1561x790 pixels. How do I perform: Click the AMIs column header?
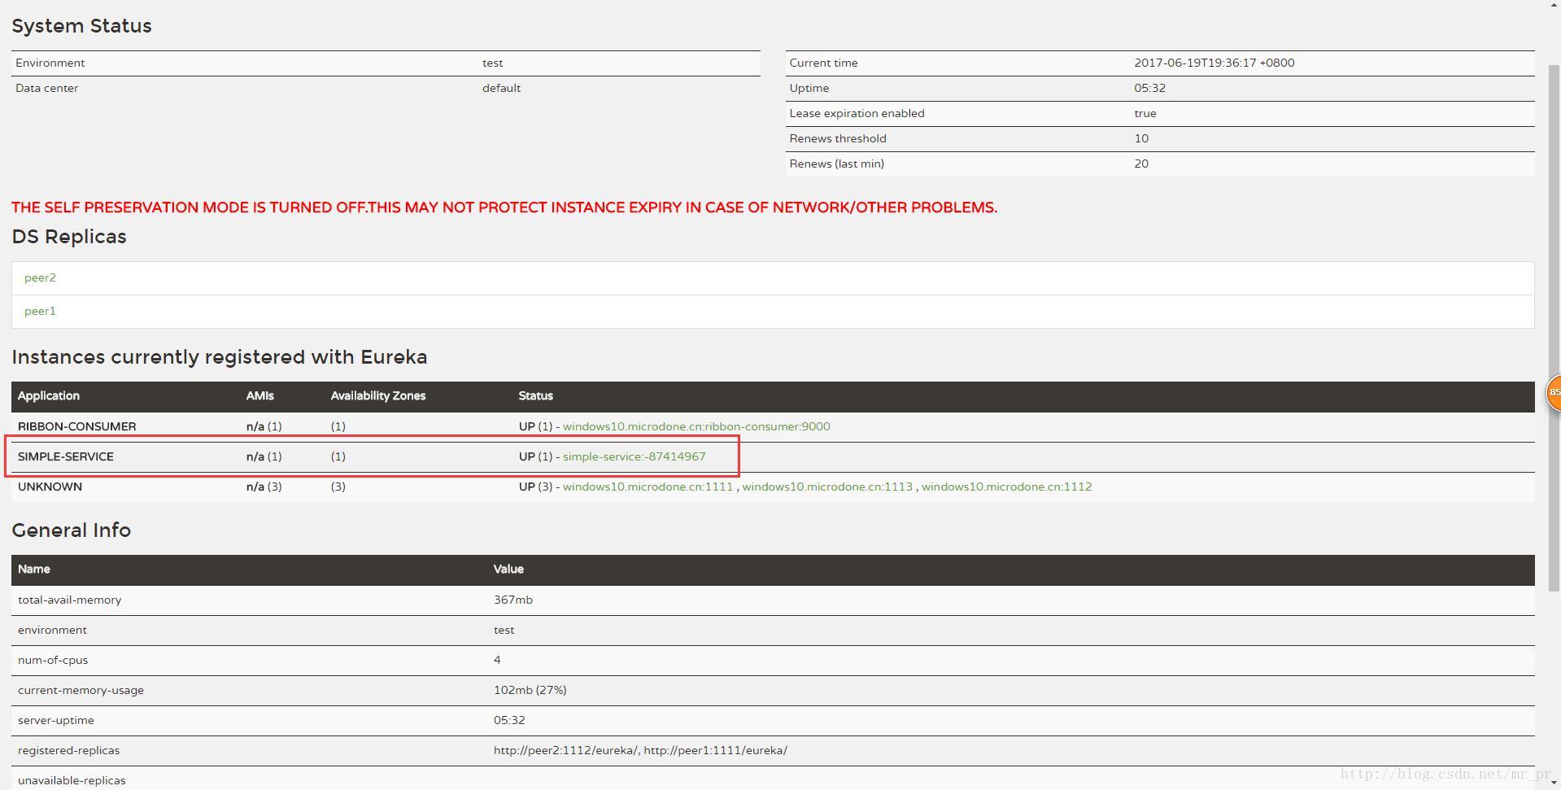click(259, 396)
